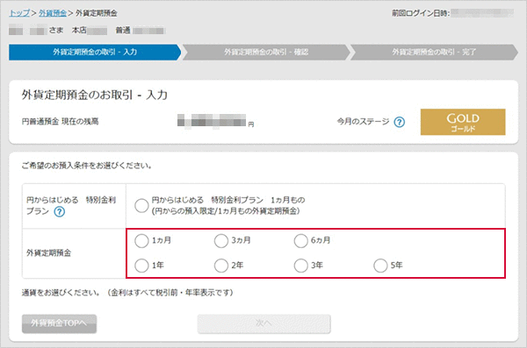Click the 次へ button
Image resolution: width=527 pixels, height=348 pixels.
point(263,323)
